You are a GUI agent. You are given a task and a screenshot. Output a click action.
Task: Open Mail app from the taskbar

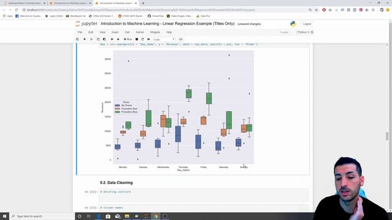pyautogui.click(x=118, y=216)
